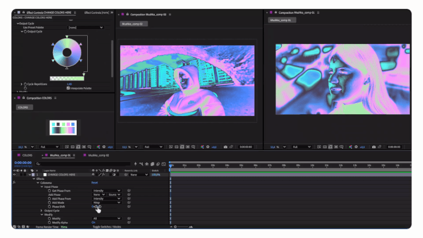Switch to COLORS timeline tab
Viewport: 423px width, 238px height.
pos(27,155)
